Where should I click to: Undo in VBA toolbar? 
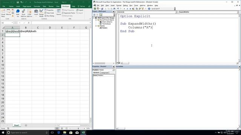[118, 9]
